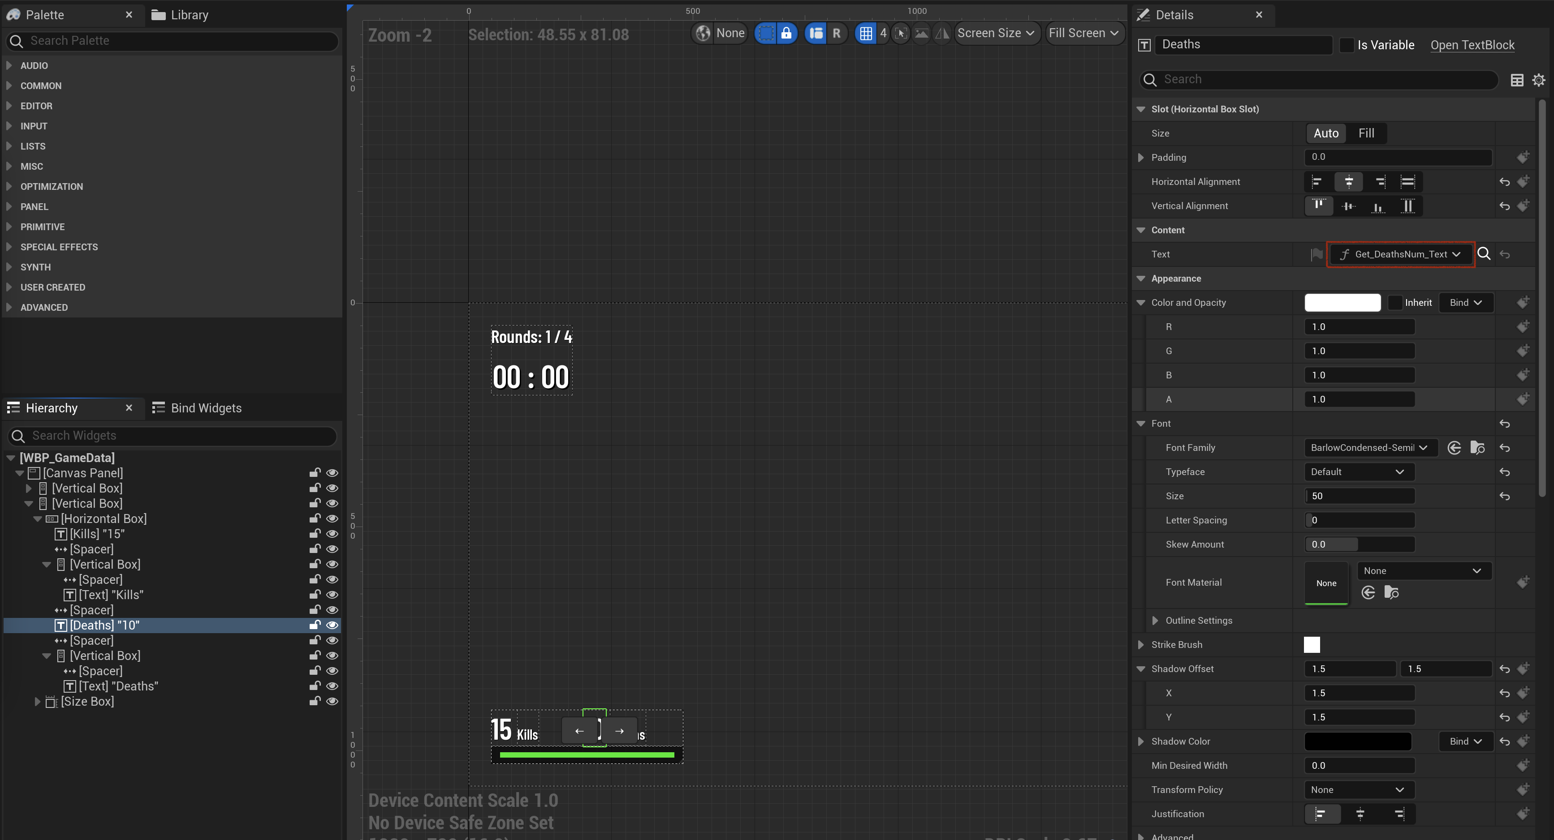Toggle lock icon of Horizontal Box
The width and height of the screenshot is (1554, 840).
314,519
